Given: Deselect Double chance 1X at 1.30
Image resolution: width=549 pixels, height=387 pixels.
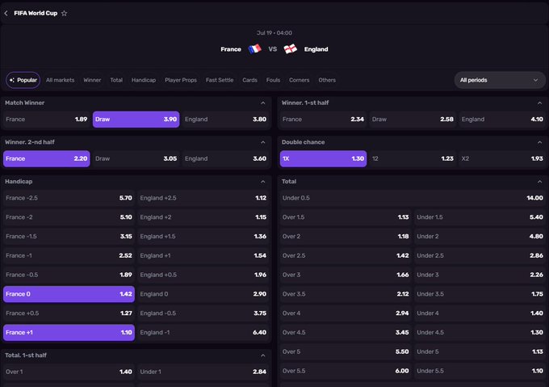Looking at the screenshot, I should (x=323, y=158).
